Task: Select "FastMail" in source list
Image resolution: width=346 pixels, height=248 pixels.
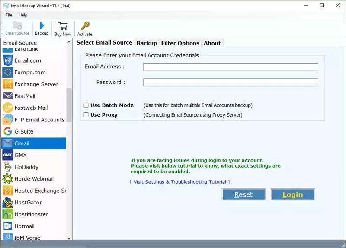Action: tap(25, 96)
